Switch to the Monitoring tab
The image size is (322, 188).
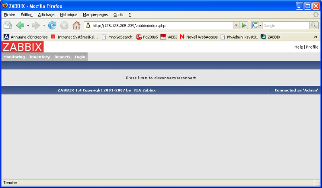pos(14,57)
